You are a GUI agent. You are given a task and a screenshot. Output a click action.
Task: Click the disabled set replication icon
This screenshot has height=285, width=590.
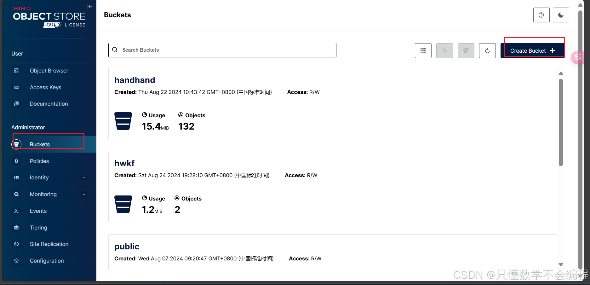click(466, 50)
